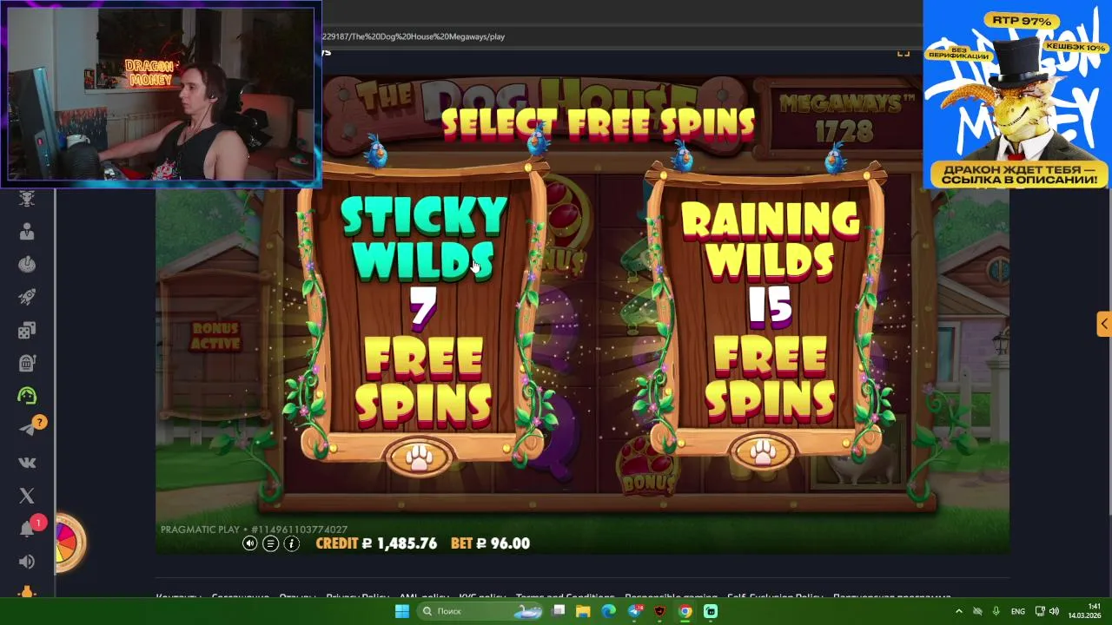The height and width of the screenshot is (625, 1112).
Task: Open the Telegram icon in sidebar
Action: [x=27, y=429]
